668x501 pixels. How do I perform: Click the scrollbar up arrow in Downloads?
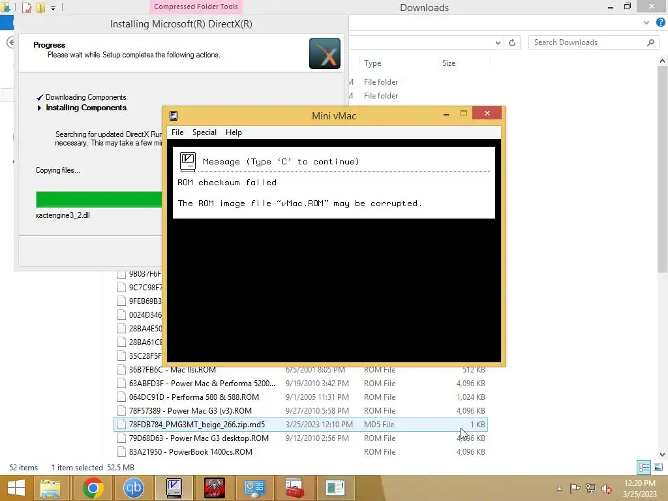662,61
